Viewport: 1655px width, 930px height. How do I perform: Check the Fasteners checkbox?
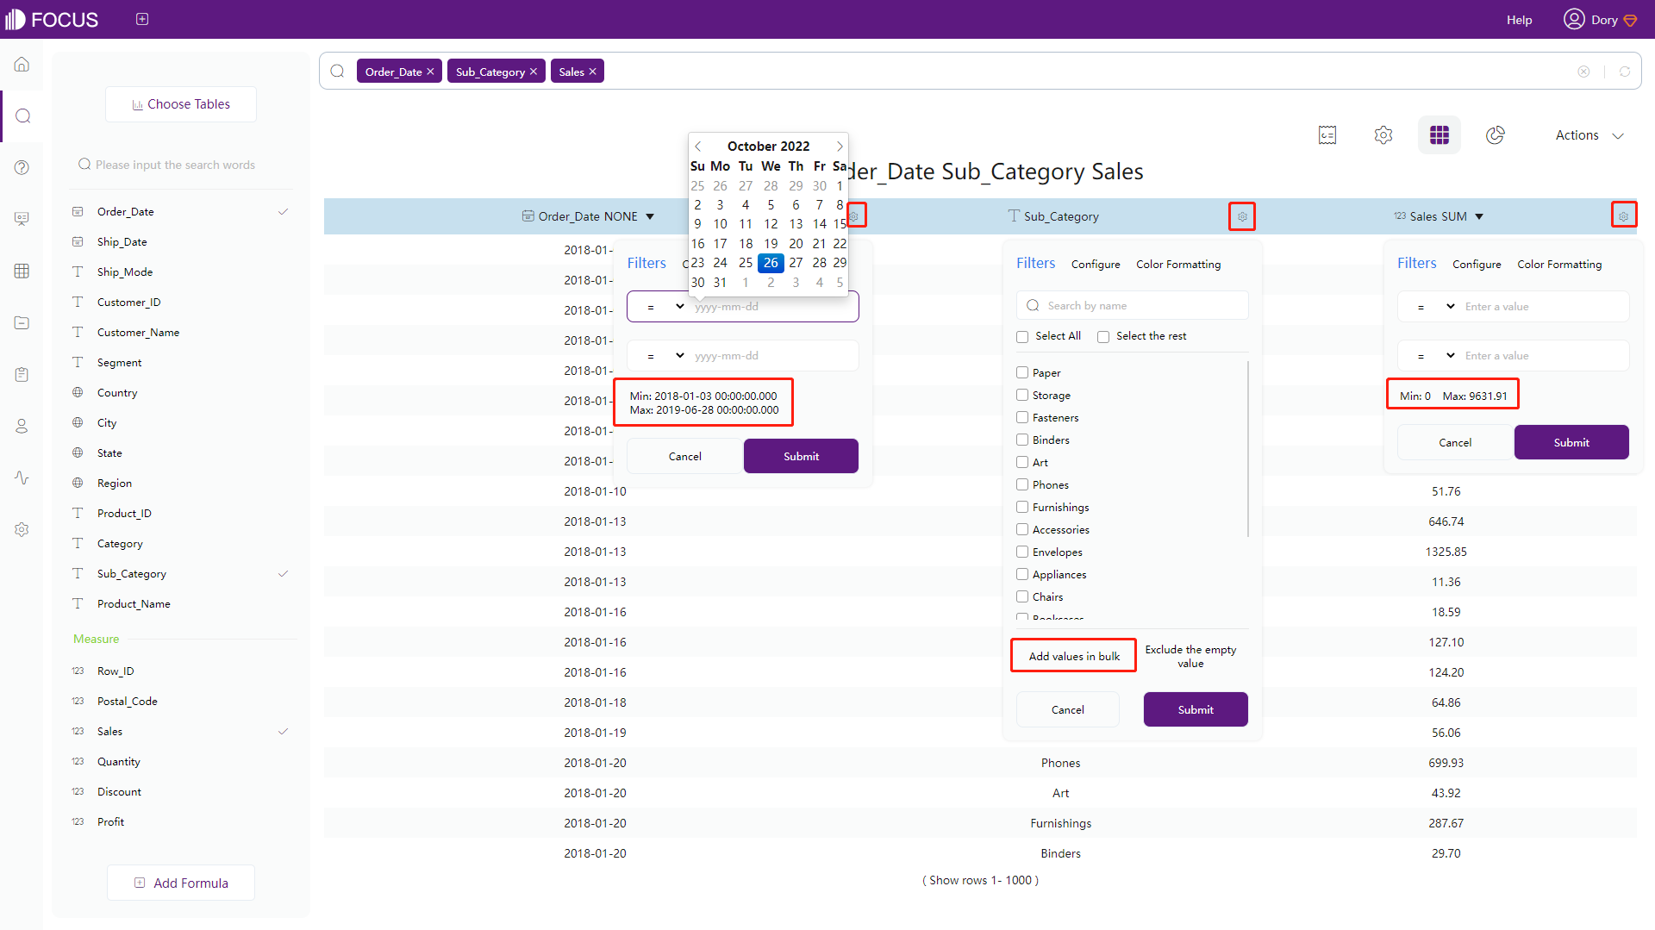pos(1022,417)
